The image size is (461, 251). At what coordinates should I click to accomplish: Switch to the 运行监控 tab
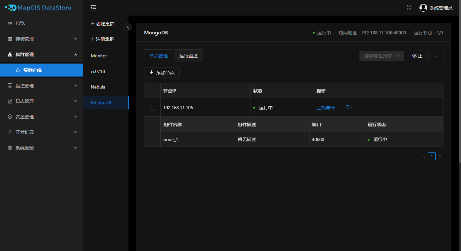(188, 56)
